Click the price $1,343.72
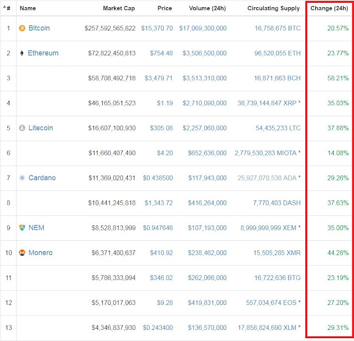 pyautogui.click(x=159, y=203)
